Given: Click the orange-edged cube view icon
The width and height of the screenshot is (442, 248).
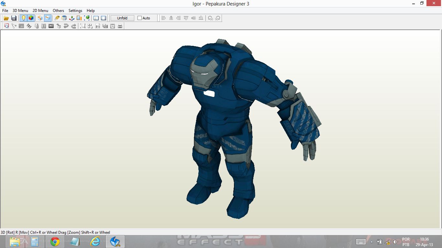Looking at the screenshot, I should [40, 18].
